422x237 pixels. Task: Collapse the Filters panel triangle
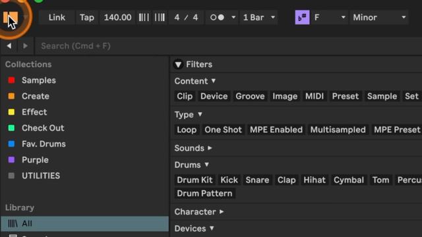[178, 65]
